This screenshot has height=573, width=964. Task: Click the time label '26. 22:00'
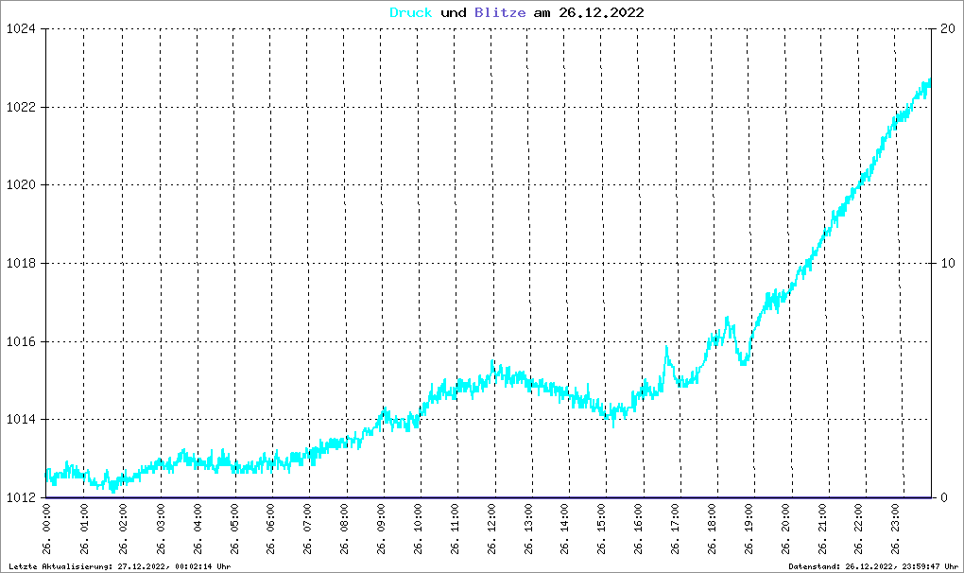point(858,529)
